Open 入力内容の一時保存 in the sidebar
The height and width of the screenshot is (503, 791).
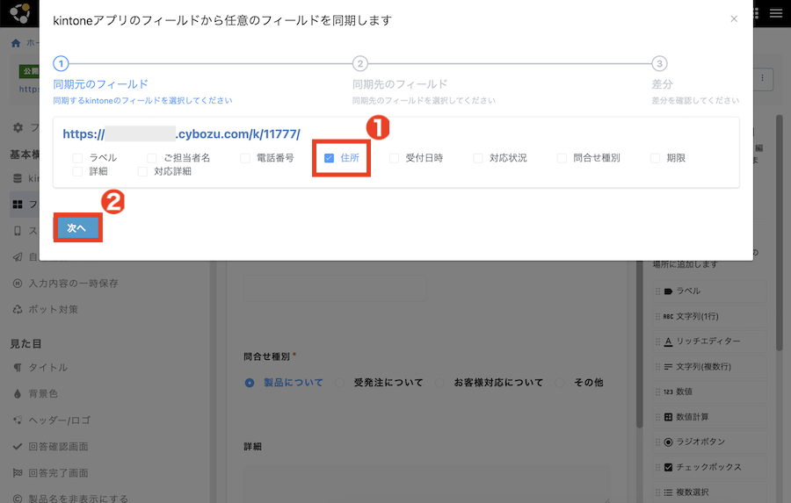click(x=73, y=284)
